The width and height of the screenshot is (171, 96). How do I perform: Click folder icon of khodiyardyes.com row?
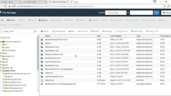coord(42,58)
